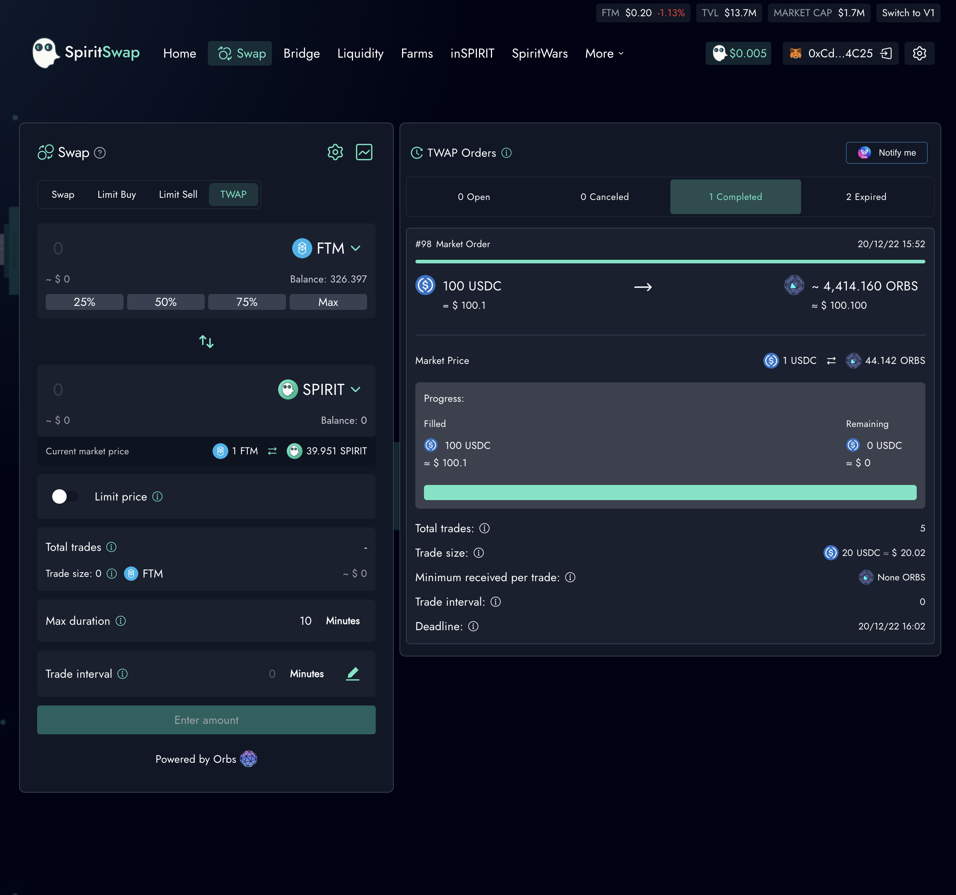Click the TWAP Orders info icon
Image resolution: width=956 pixels, height=895 pixels.
click(506, 153)
